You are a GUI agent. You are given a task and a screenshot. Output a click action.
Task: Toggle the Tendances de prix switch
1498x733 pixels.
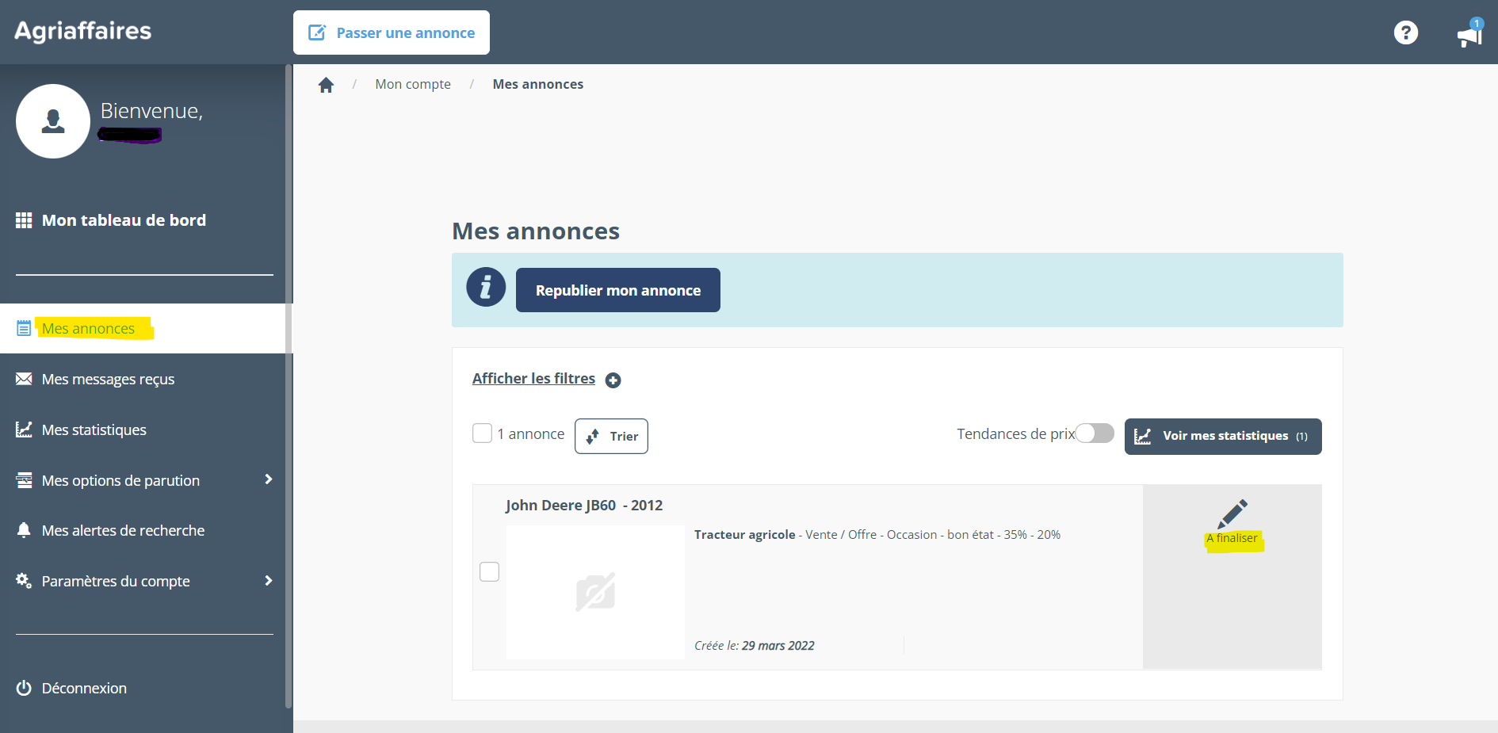[1095, 433]
